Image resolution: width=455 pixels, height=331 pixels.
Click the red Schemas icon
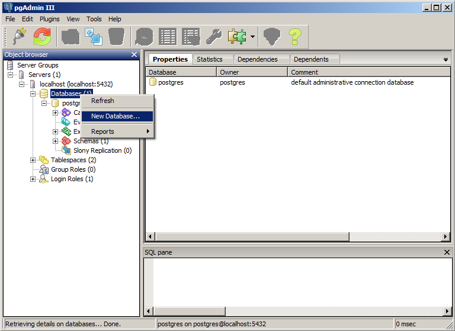tap(66, 141)
